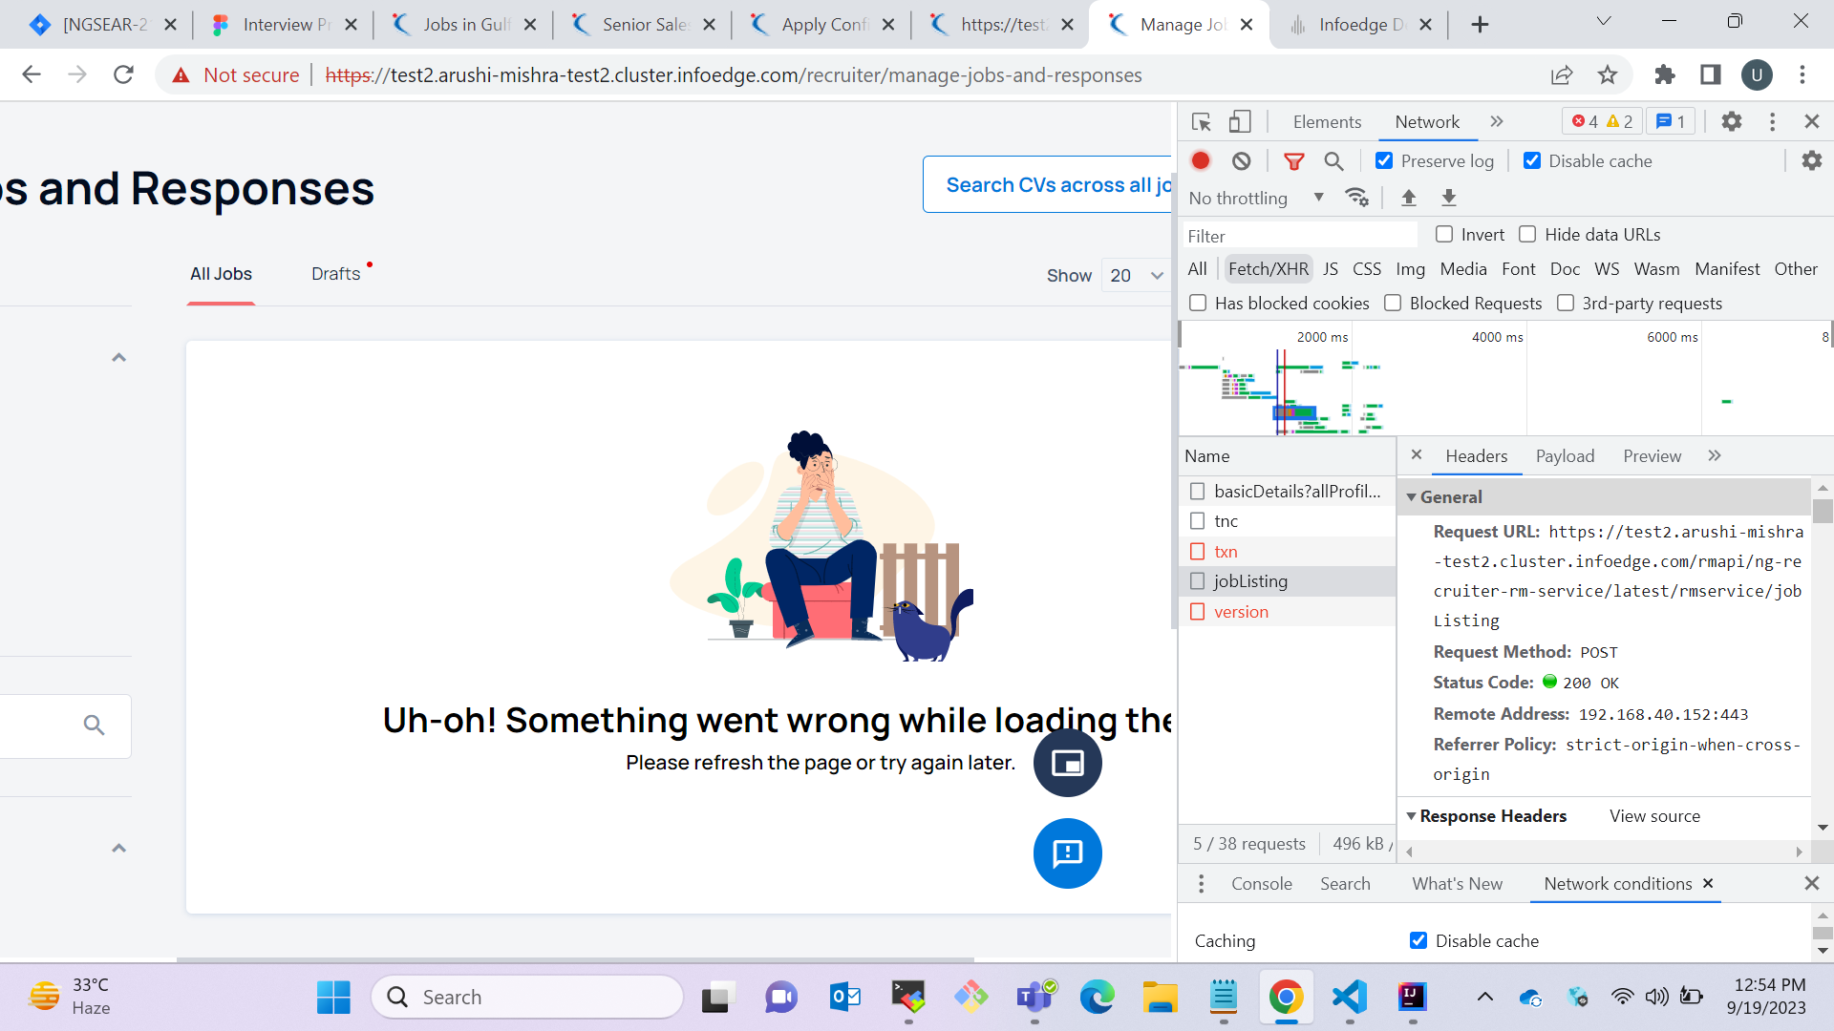The image size is (1834, 1031).
Task: Enable the Invert filter checkbox
Action: pos(1444,235)
